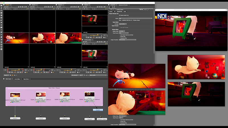Click the Viewer3 timeline frame slider
This screenshot has height=128, width=228.
pyautogui.click(x=68, y=70)
